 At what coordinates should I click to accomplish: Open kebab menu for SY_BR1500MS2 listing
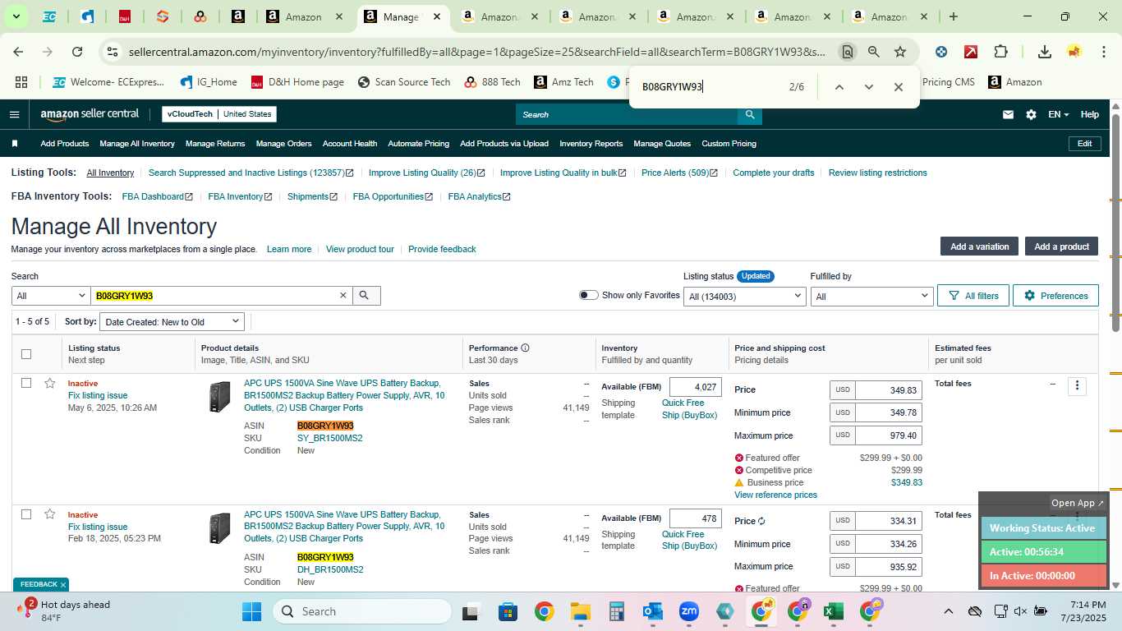1077,385
